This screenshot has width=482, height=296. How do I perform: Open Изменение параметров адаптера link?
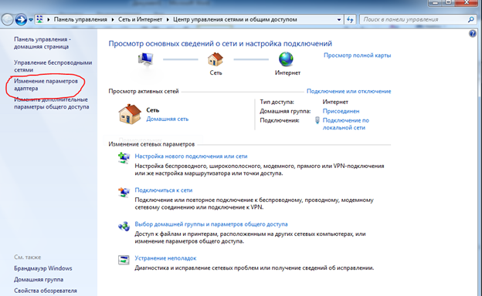(x=46, y=85)
